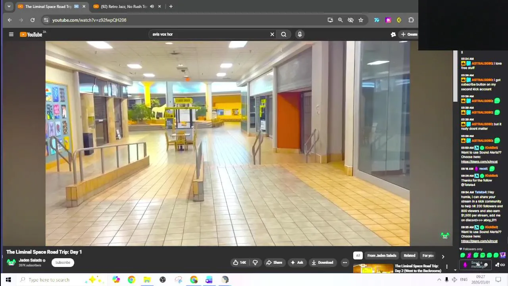Open the crossed-eye tracking protection icon
The height and width of the screenshot is (286, 508).
coord(350,20)
